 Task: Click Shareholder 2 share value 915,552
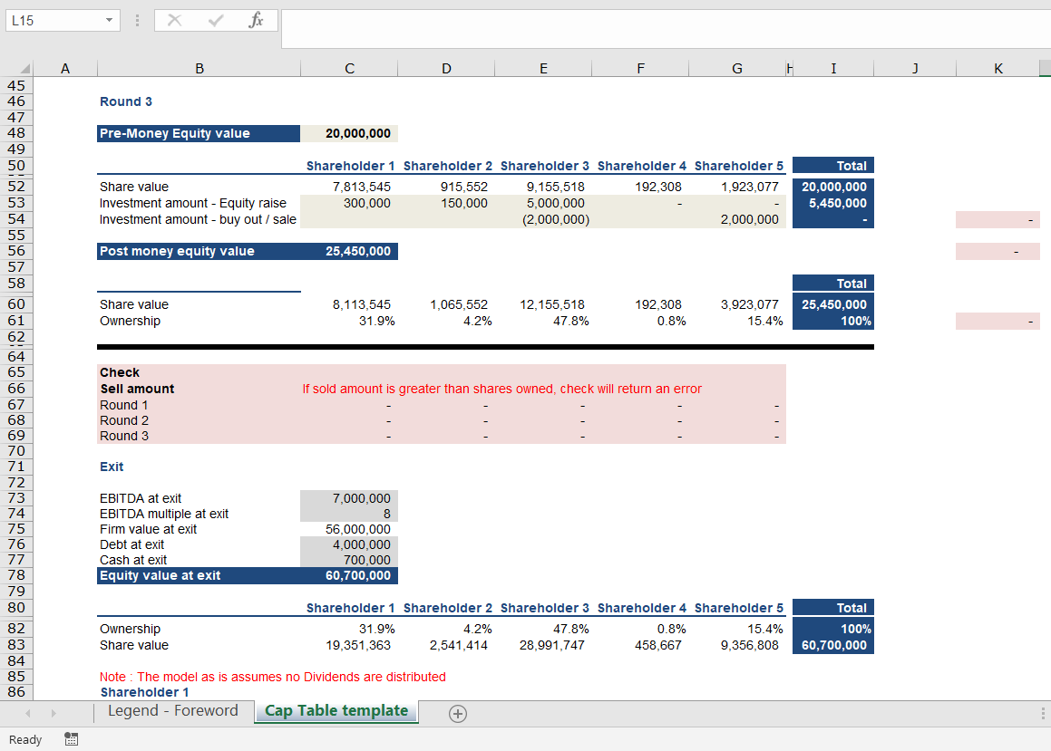(446, 187)
